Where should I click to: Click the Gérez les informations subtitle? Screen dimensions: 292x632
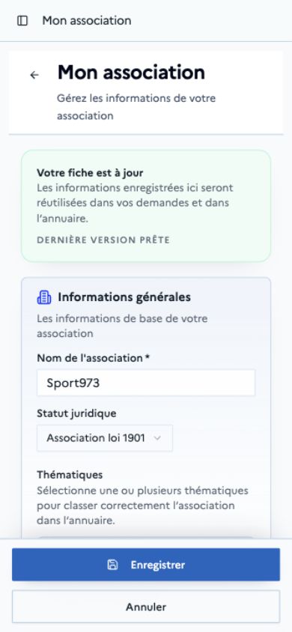(x=136, y=107)
